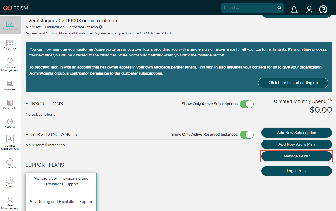Toggle Show Only Active Subscriptions switch
Image resolution: width=336 pixels, height=211 pixels.
[x=247, y=104]
